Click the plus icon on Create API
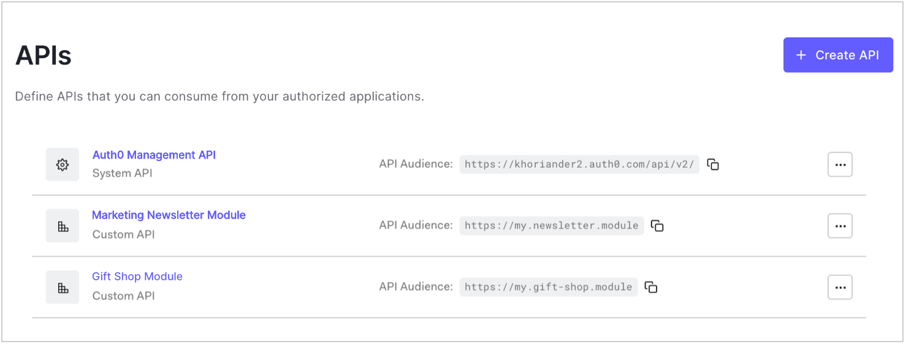Viewport: 906px width, 344px height. (801, 55)
